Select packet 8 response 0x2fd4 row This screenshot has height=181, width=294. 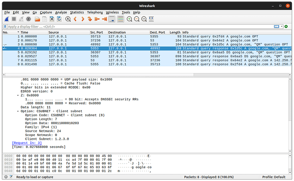147,64
